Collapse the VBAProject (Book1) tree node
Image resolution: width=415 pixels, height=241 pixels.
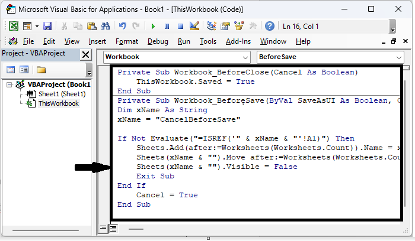click(x=9, y=84)
